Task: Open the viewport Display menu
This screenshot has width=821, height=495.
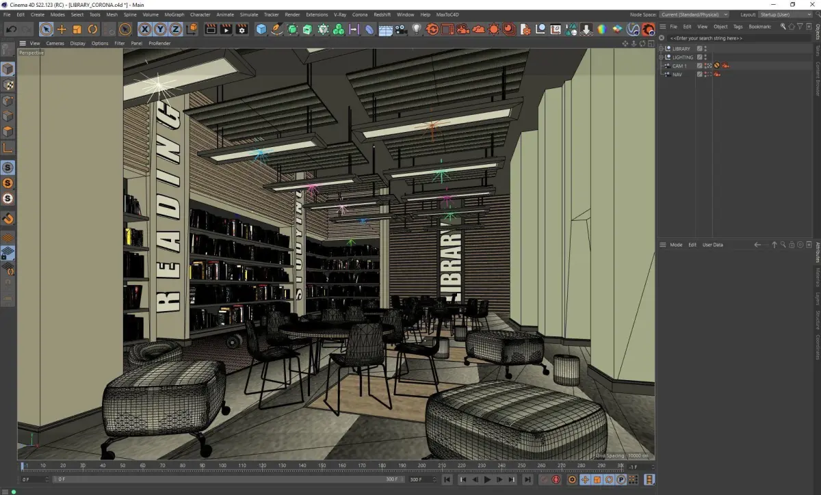Action: click(77, 43)
